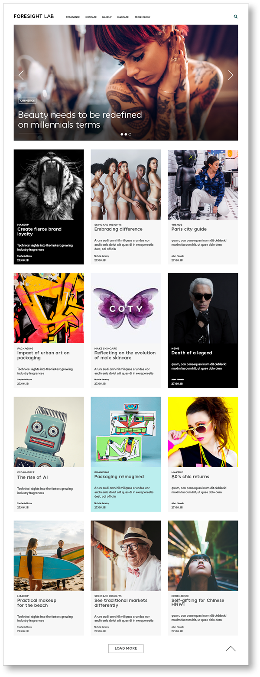Open the Fragrance menu item
The image size is (260, 677).
(73, 17)
